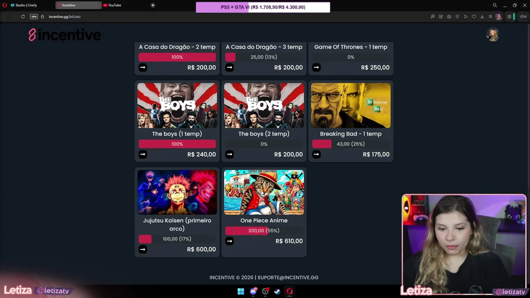The width and height of the screenshot is (530, 298).
Task: Open Steam from the taskbar
Action: coord(277,291)
